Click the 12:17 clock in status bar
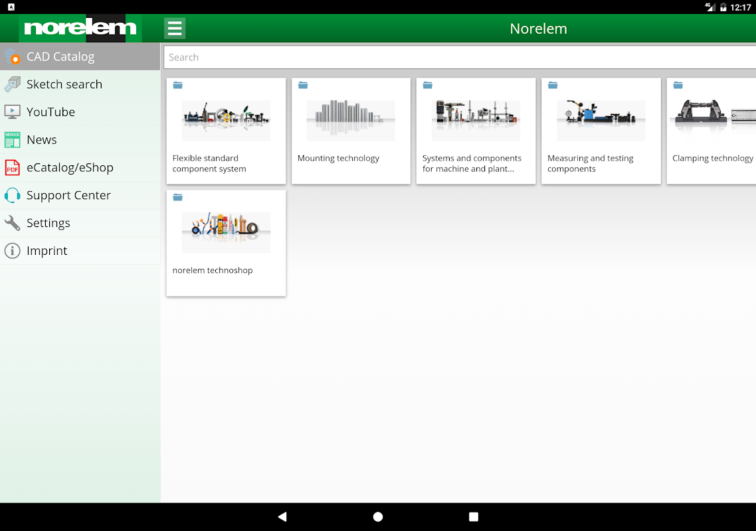The height and width of the screenshot is (531, 756). (741, 7)
